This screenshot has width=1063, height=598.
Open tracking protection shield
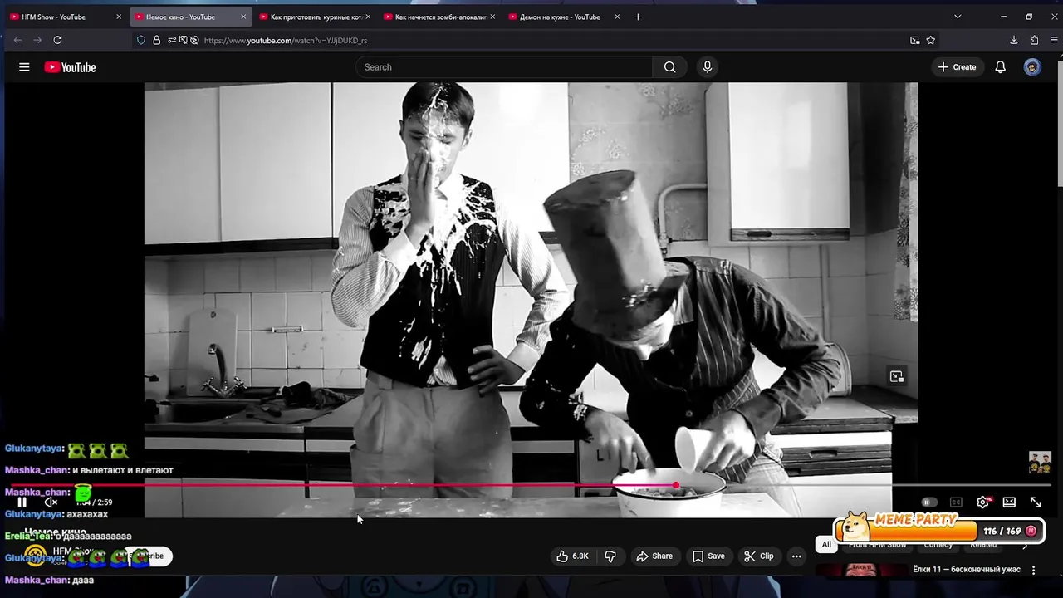tap(141, 40)
